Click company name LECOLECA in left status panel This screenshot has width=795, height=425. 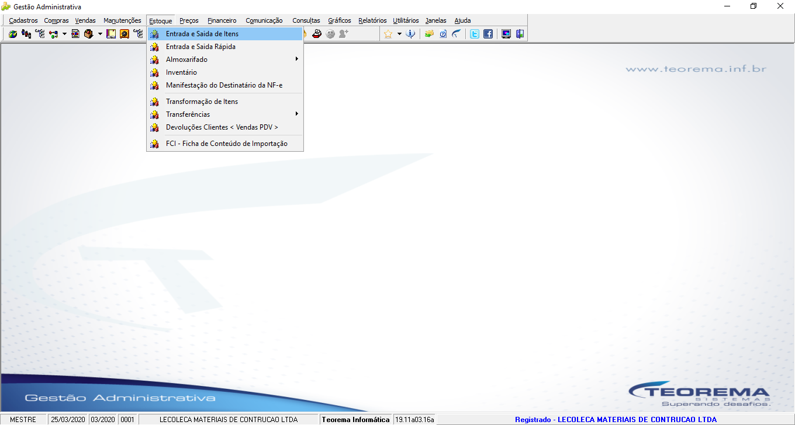(x=229, y=420)
